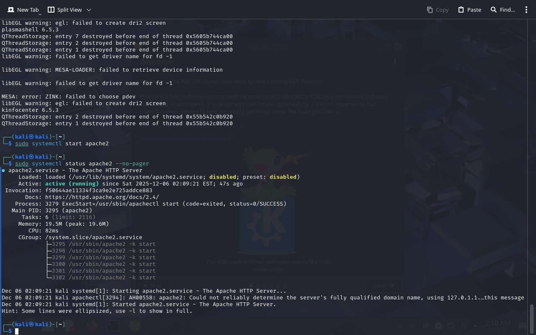Screen dimensions: 536x335
Task: Click the green 'active (running)' status text
Action: [72, 184]
